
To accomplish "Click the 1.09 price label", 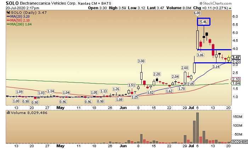I will [19, 92].
